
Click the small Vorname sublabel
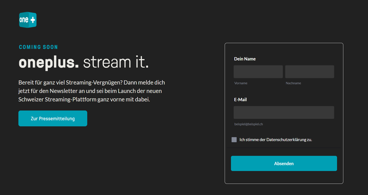241,83
